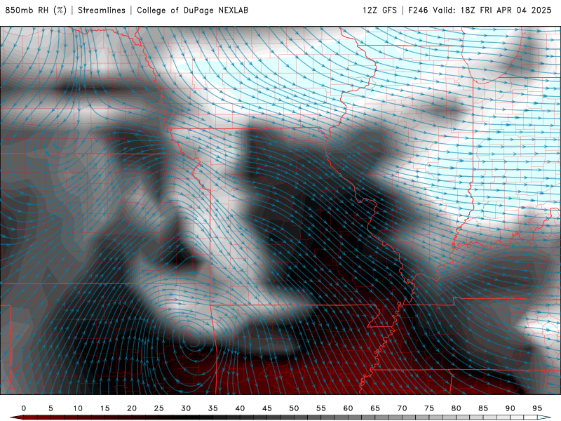The image size is (561, 421).
Task: Click the '30' value on the color scale
Action: [186, 408]
